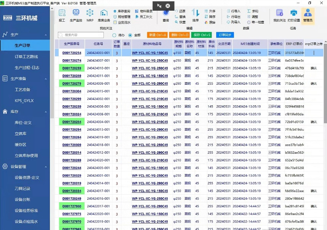Screen dimensions: 327x230
Task: Click the 排序 sort icon
Action: (x=196, y=15)
